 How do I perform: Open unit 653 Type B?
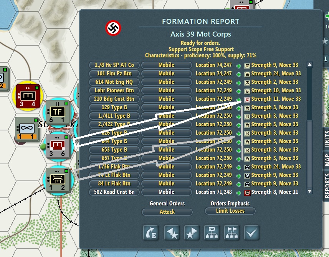114,150
